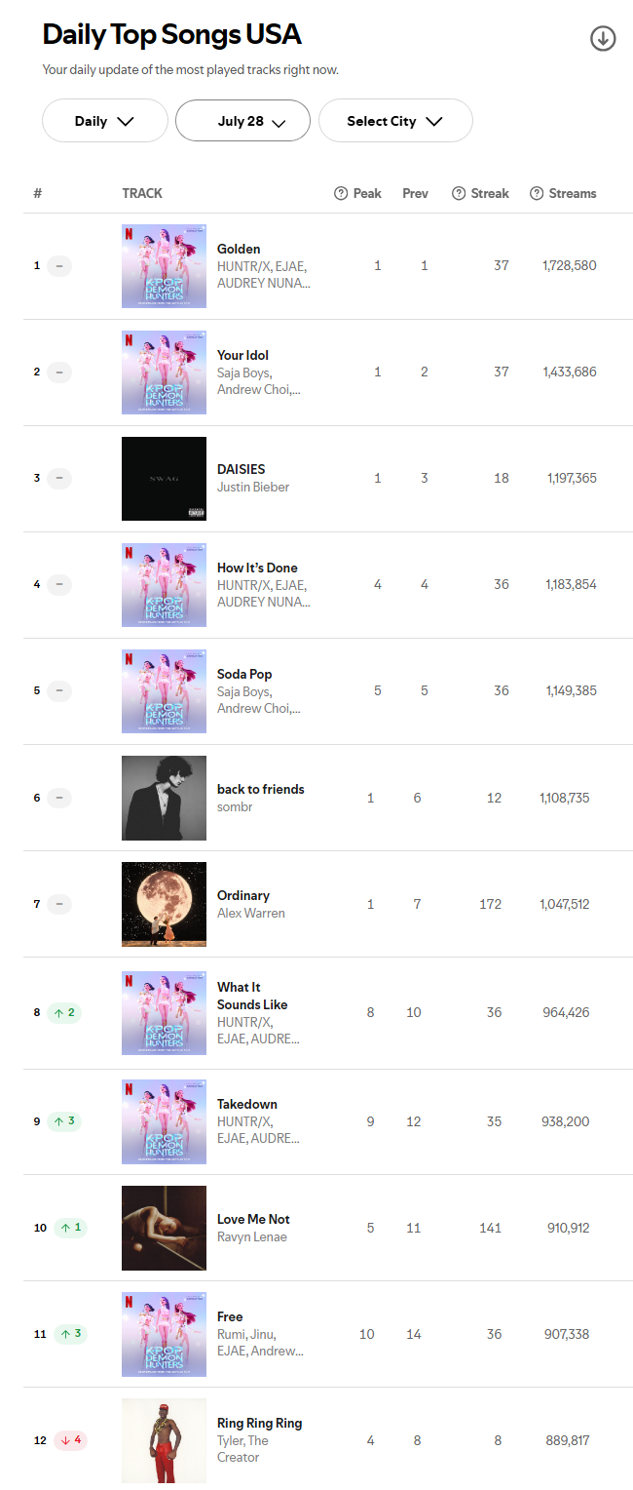The height and width of the screenshot is (1490, 633).
Task: Click the Peak column help icon
Action: pos(341,193)
